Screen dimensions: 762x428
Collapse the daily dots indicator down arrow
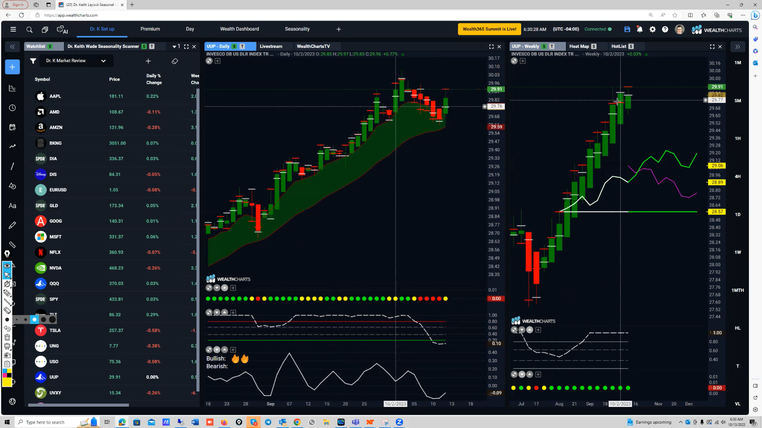(x=217, y=288)
